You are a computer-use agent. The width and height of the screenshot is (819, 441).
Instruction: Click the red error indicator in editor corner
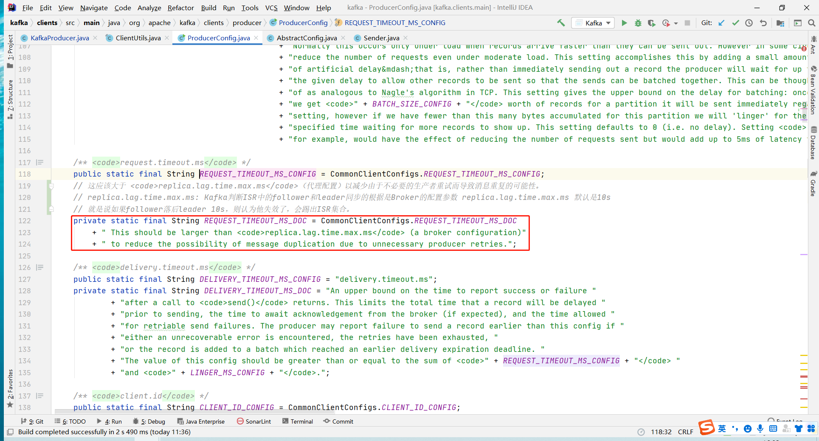tap(804, 49)
